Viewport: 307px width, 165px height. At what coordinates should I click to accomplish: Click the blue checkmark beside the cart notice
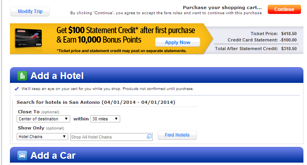pyautogui.click(x=17, y=89)
